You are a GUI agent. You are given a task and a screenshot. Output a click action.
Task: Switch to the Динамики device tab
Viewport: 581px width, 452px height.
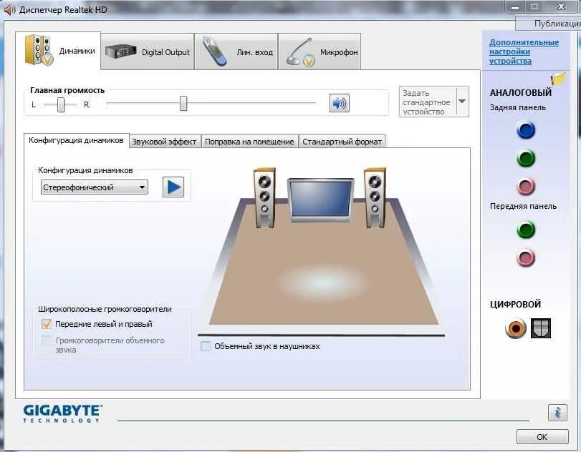point(58,51)
